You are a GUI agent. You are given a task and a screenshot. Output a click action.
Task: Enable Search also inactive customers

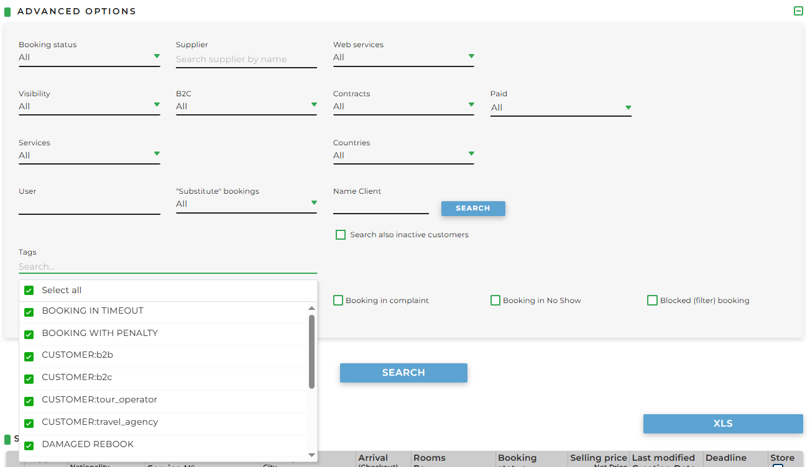coord(341,235)
